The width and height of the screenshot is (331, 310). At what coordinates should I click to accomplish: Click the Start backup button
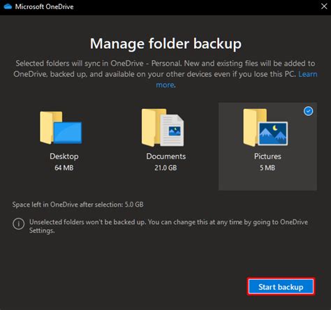[x=281, y=287]
